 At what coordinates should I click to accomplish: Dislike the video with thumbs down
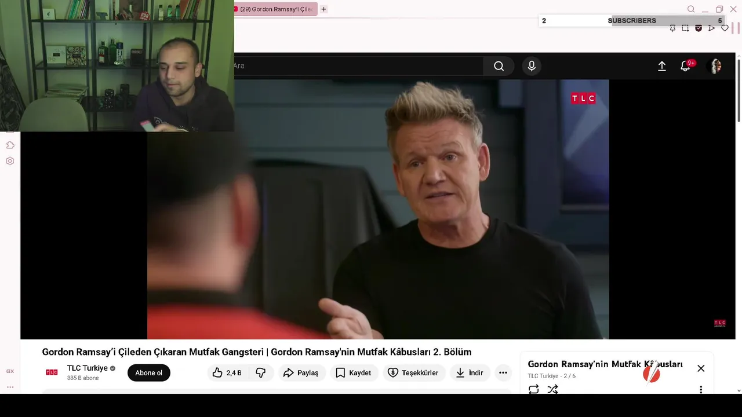[x=261, y=373]
